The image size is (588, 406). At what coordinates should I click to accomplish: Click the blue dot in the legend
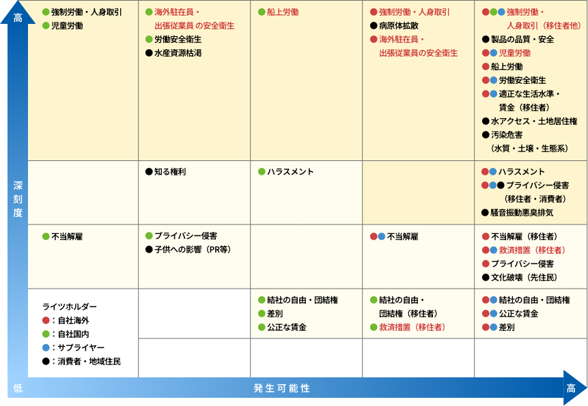46,347
